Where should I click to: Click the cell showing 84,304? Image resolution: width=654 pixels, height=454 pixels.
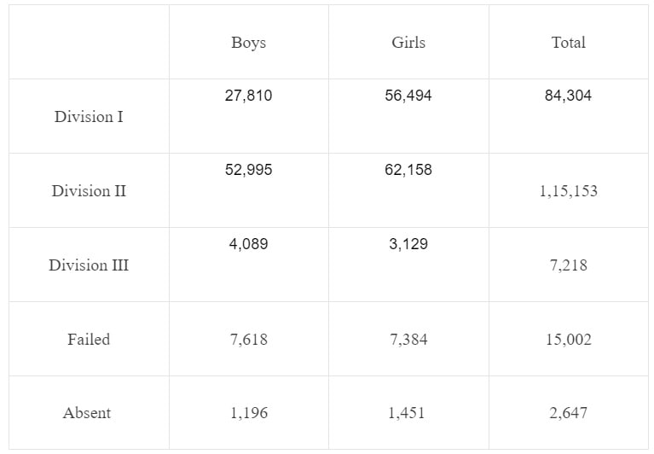pos(568,96)
